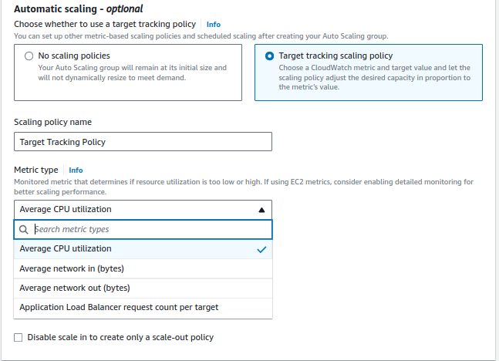Choose Average network in (bytes) option
Viewport: 499px width, 361px height.
[x=72, y=268]
